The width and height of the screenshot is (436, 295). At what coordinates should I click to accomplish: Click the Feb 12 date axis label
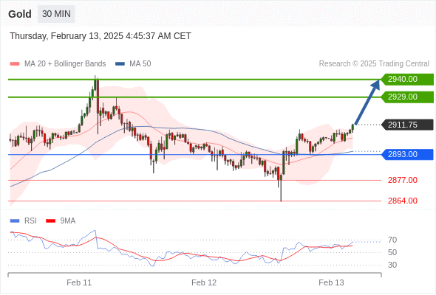(x=204, y=282)
